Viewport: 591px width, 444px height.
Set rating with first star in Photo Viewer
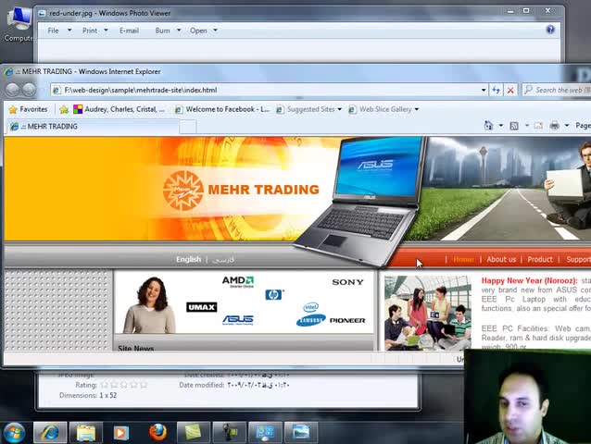105,385
